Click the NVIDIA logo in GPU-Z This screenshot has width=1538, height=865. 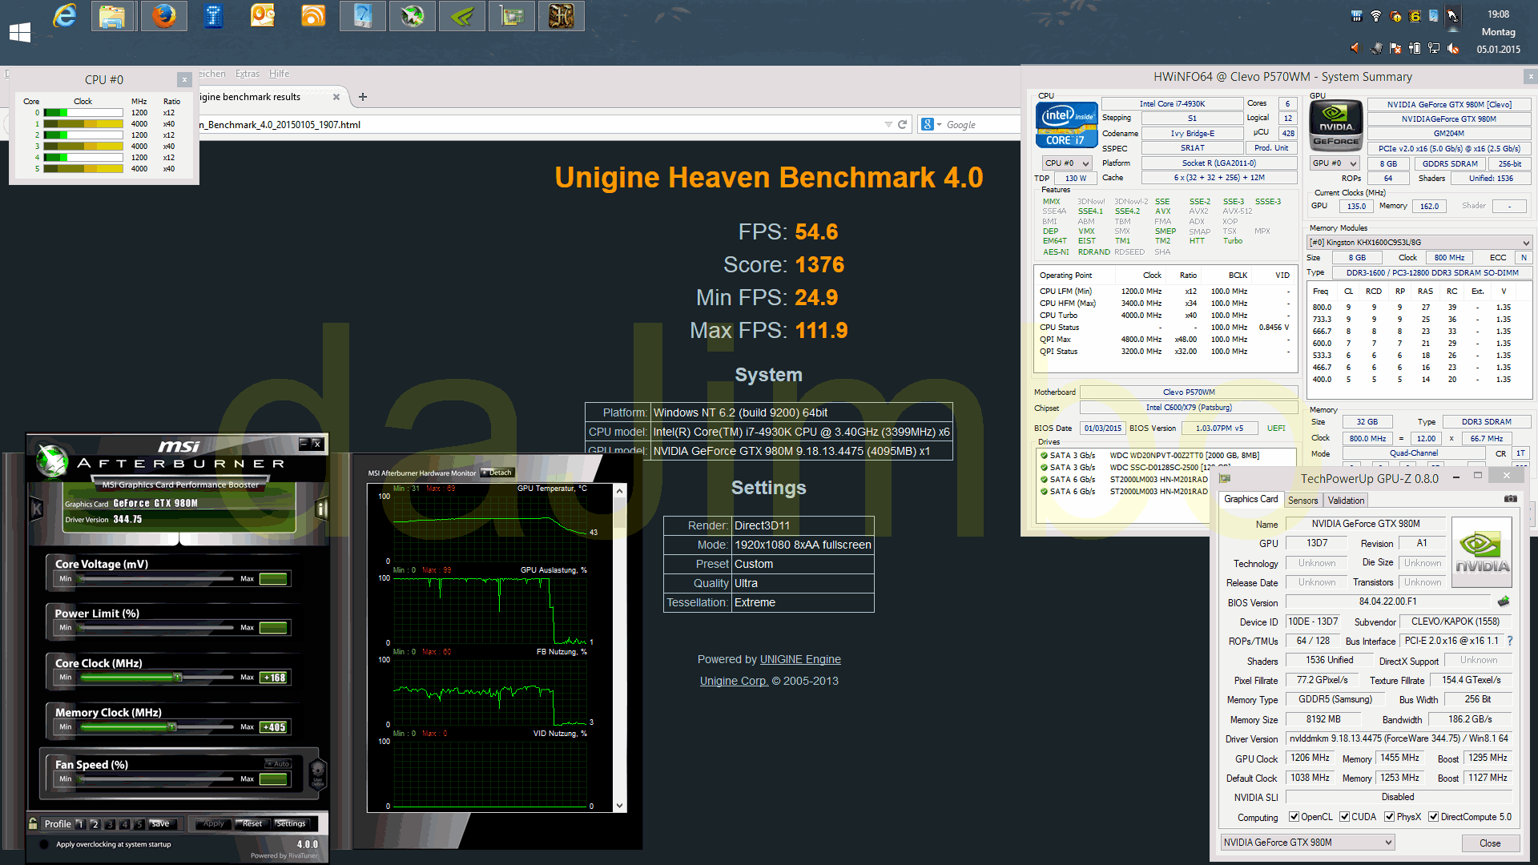pyautogui.click(x=1482, y=553)
